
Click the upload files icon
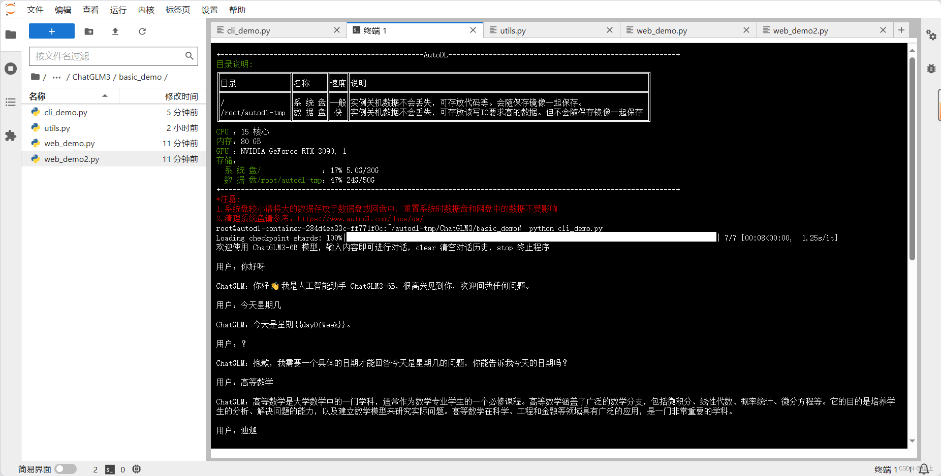(x=115, y=31)
